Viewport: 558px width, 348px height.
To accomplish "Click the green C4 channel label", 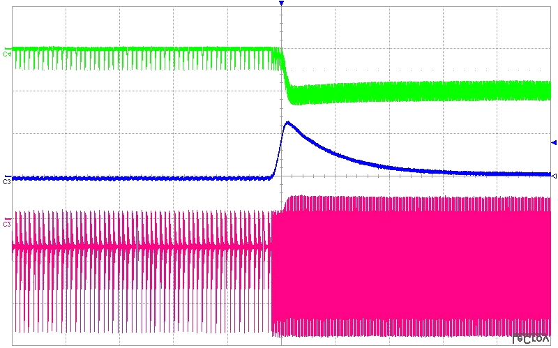I will (x=7, y=54).
